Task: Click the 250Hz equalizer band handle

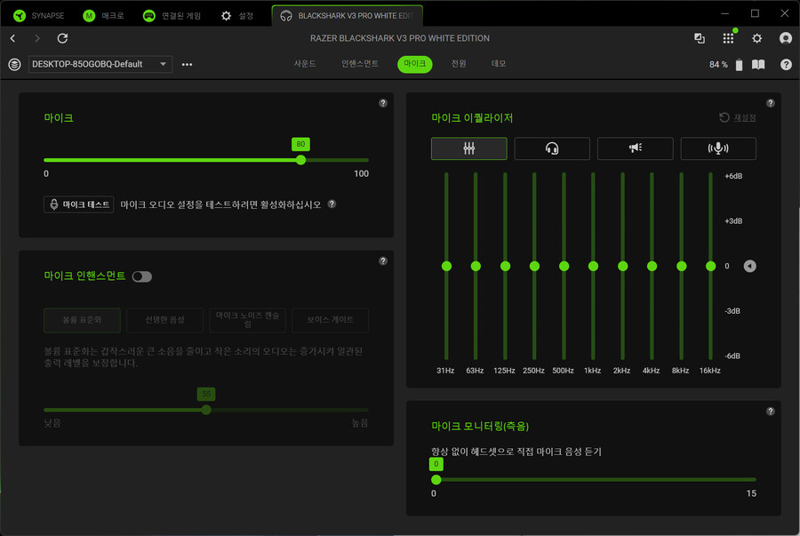Action: pyautogui.click(x=534, y=266)
